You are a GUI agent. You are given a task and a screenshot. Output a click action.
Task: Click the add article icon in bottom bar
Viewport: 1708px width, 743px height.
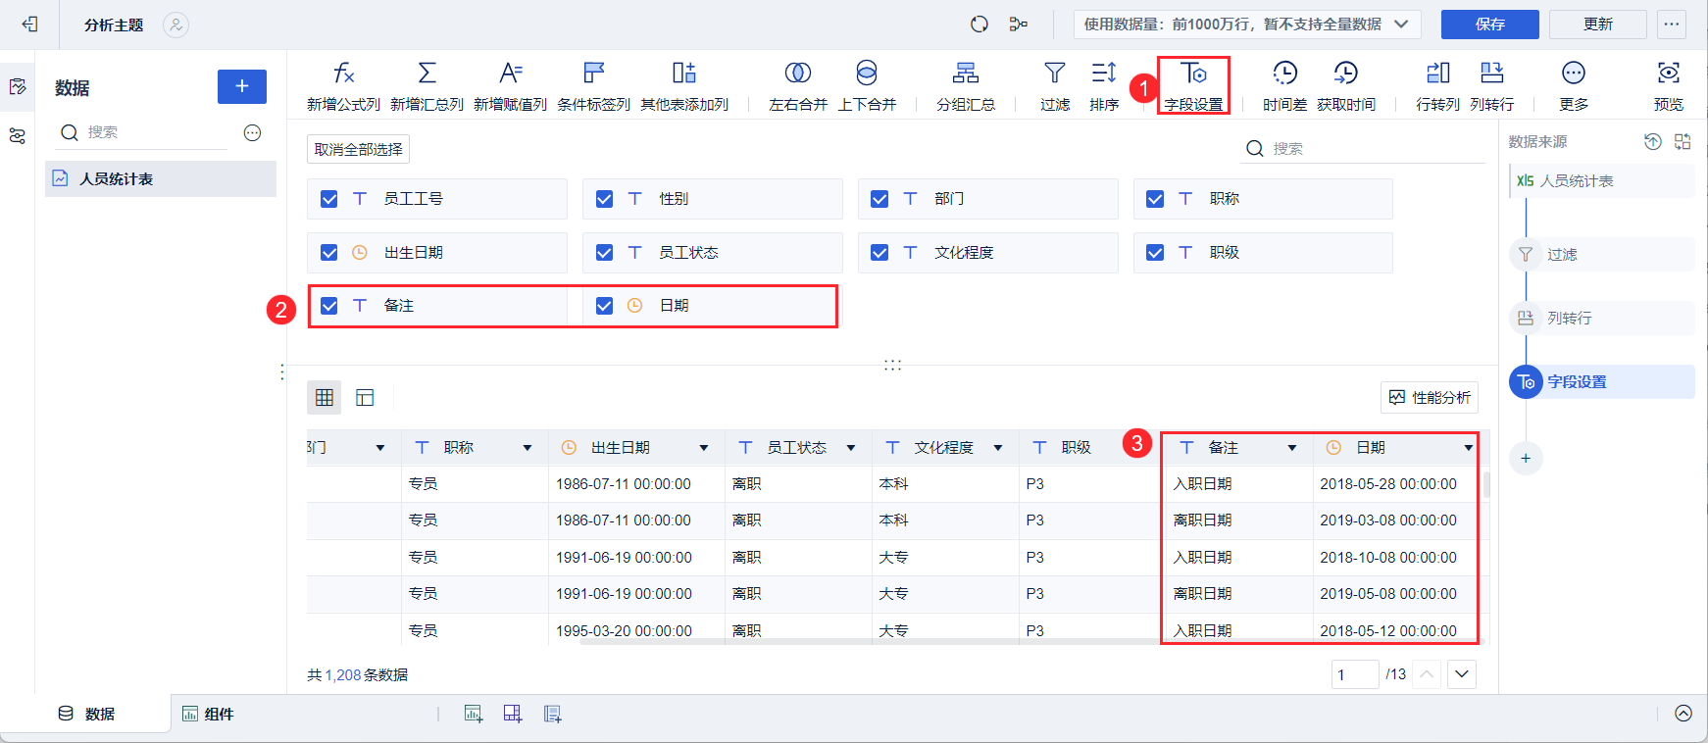553,714
